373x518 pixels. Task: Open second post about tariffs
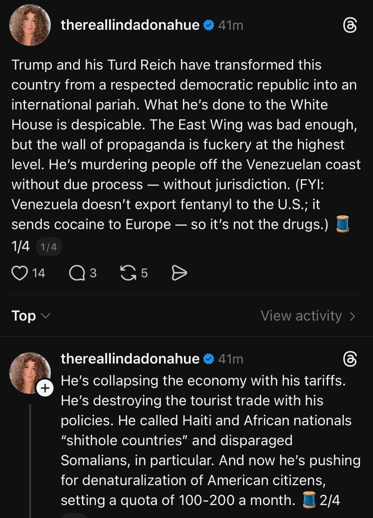pyautogui.click(x=207, y=440)
